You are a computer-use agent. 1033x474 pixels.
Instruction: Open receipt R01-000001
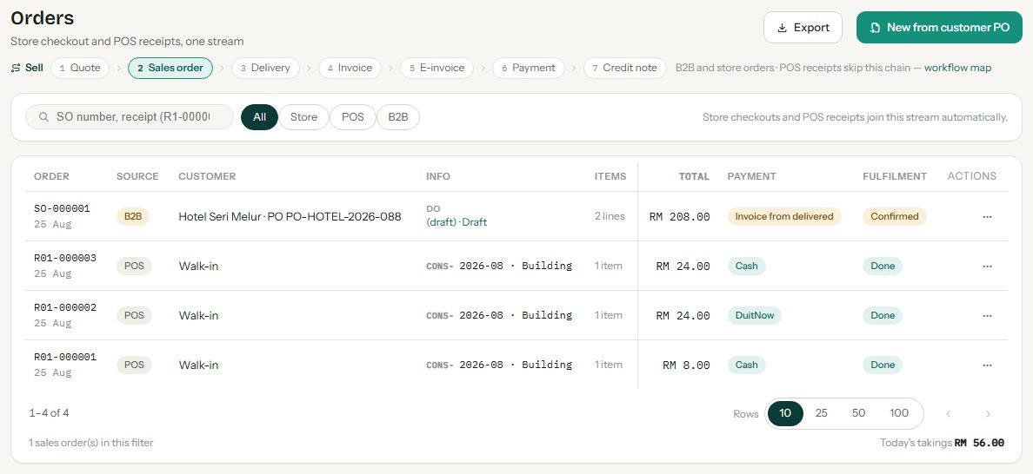(65, 357)
